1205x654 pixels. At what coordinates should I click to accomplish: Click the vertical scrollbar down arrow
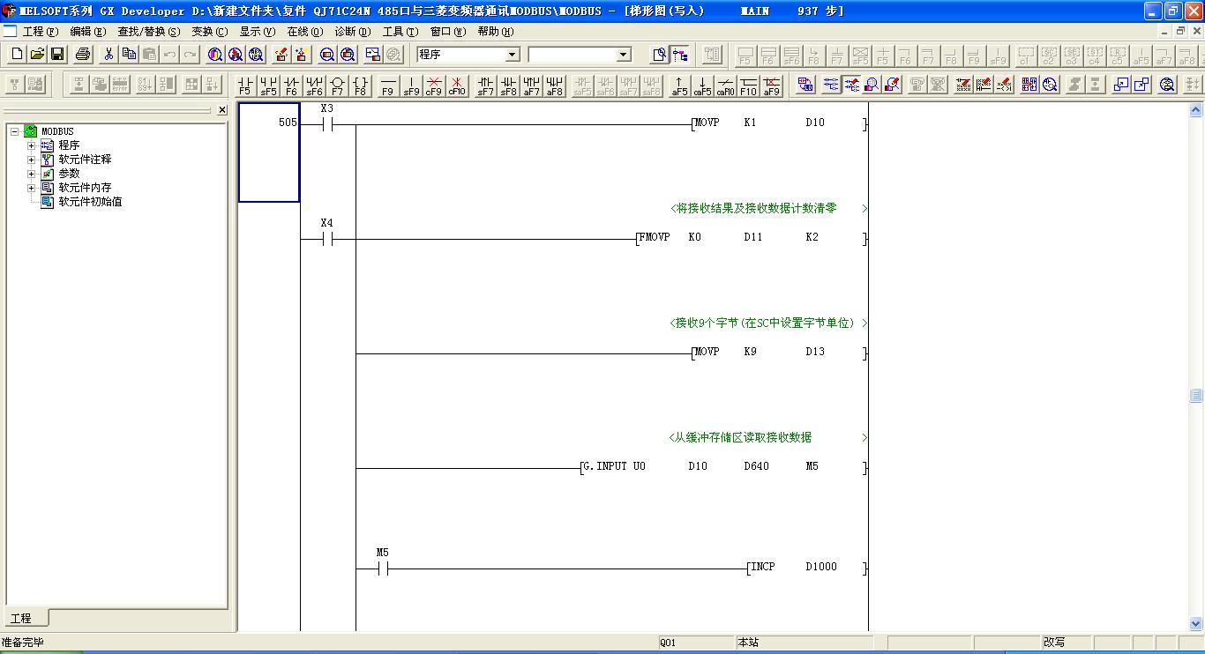pos(1196,624)
